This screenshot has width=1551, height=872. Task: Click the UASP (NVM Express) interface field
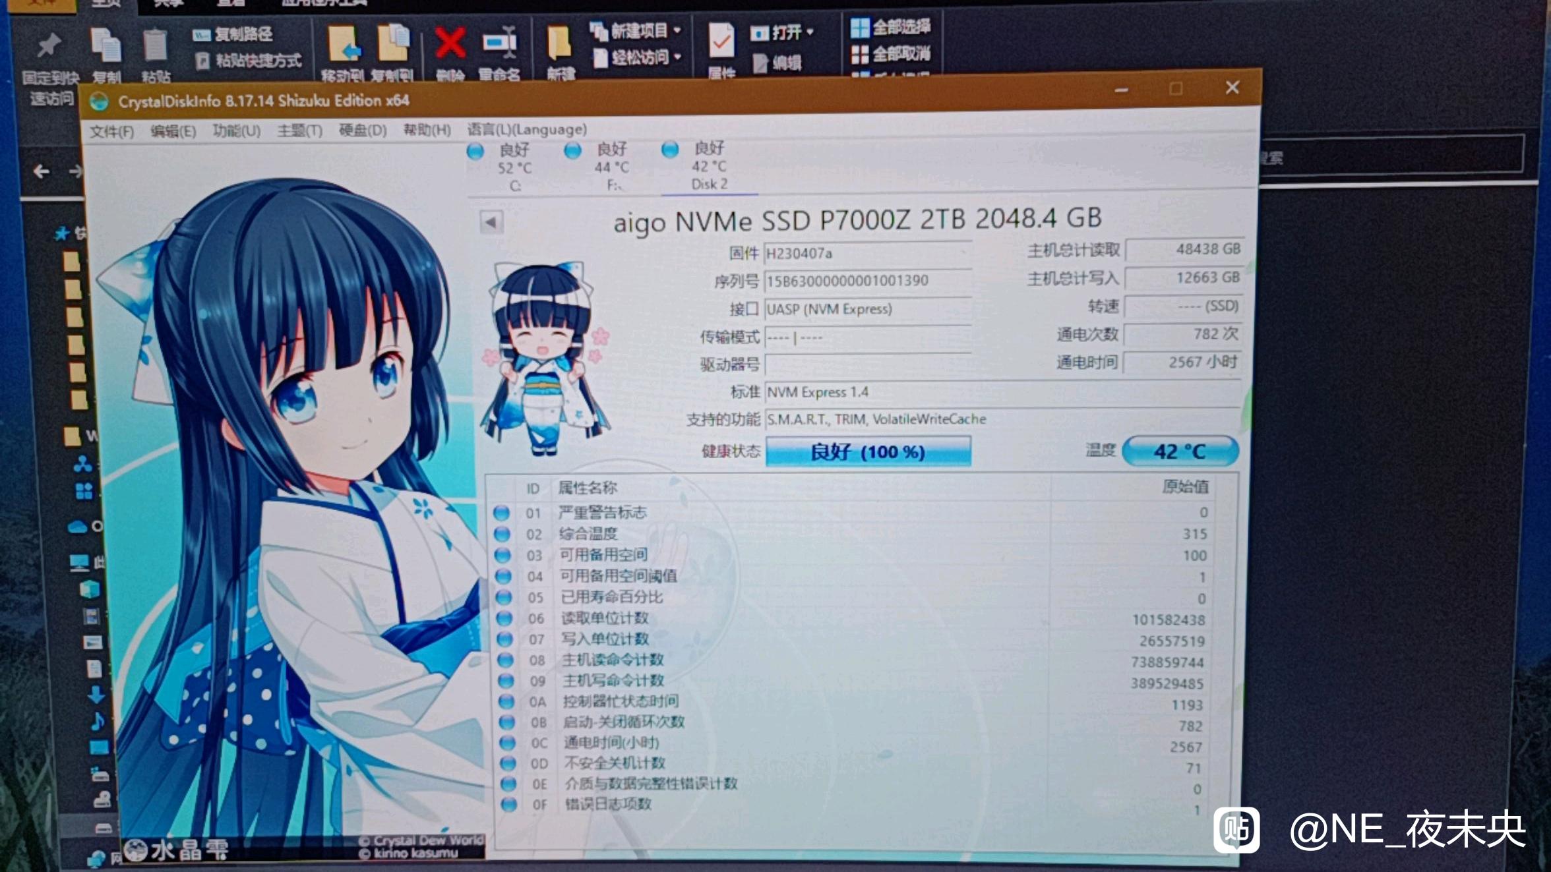pos(867,308)
